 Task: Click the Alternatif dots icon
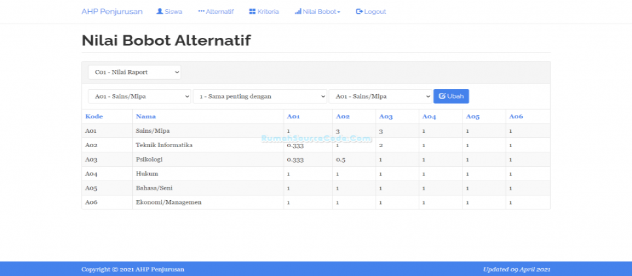(x=201, y=12)
